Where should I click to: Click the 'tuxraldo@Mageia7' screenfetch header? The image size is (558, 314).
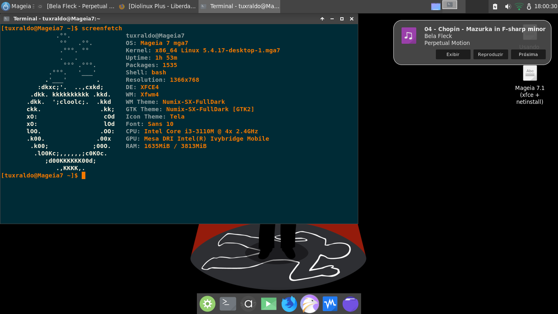155,36
